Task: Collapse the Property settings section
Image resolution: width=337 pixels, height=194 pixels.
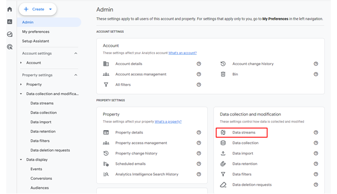Action: point(75,75)
